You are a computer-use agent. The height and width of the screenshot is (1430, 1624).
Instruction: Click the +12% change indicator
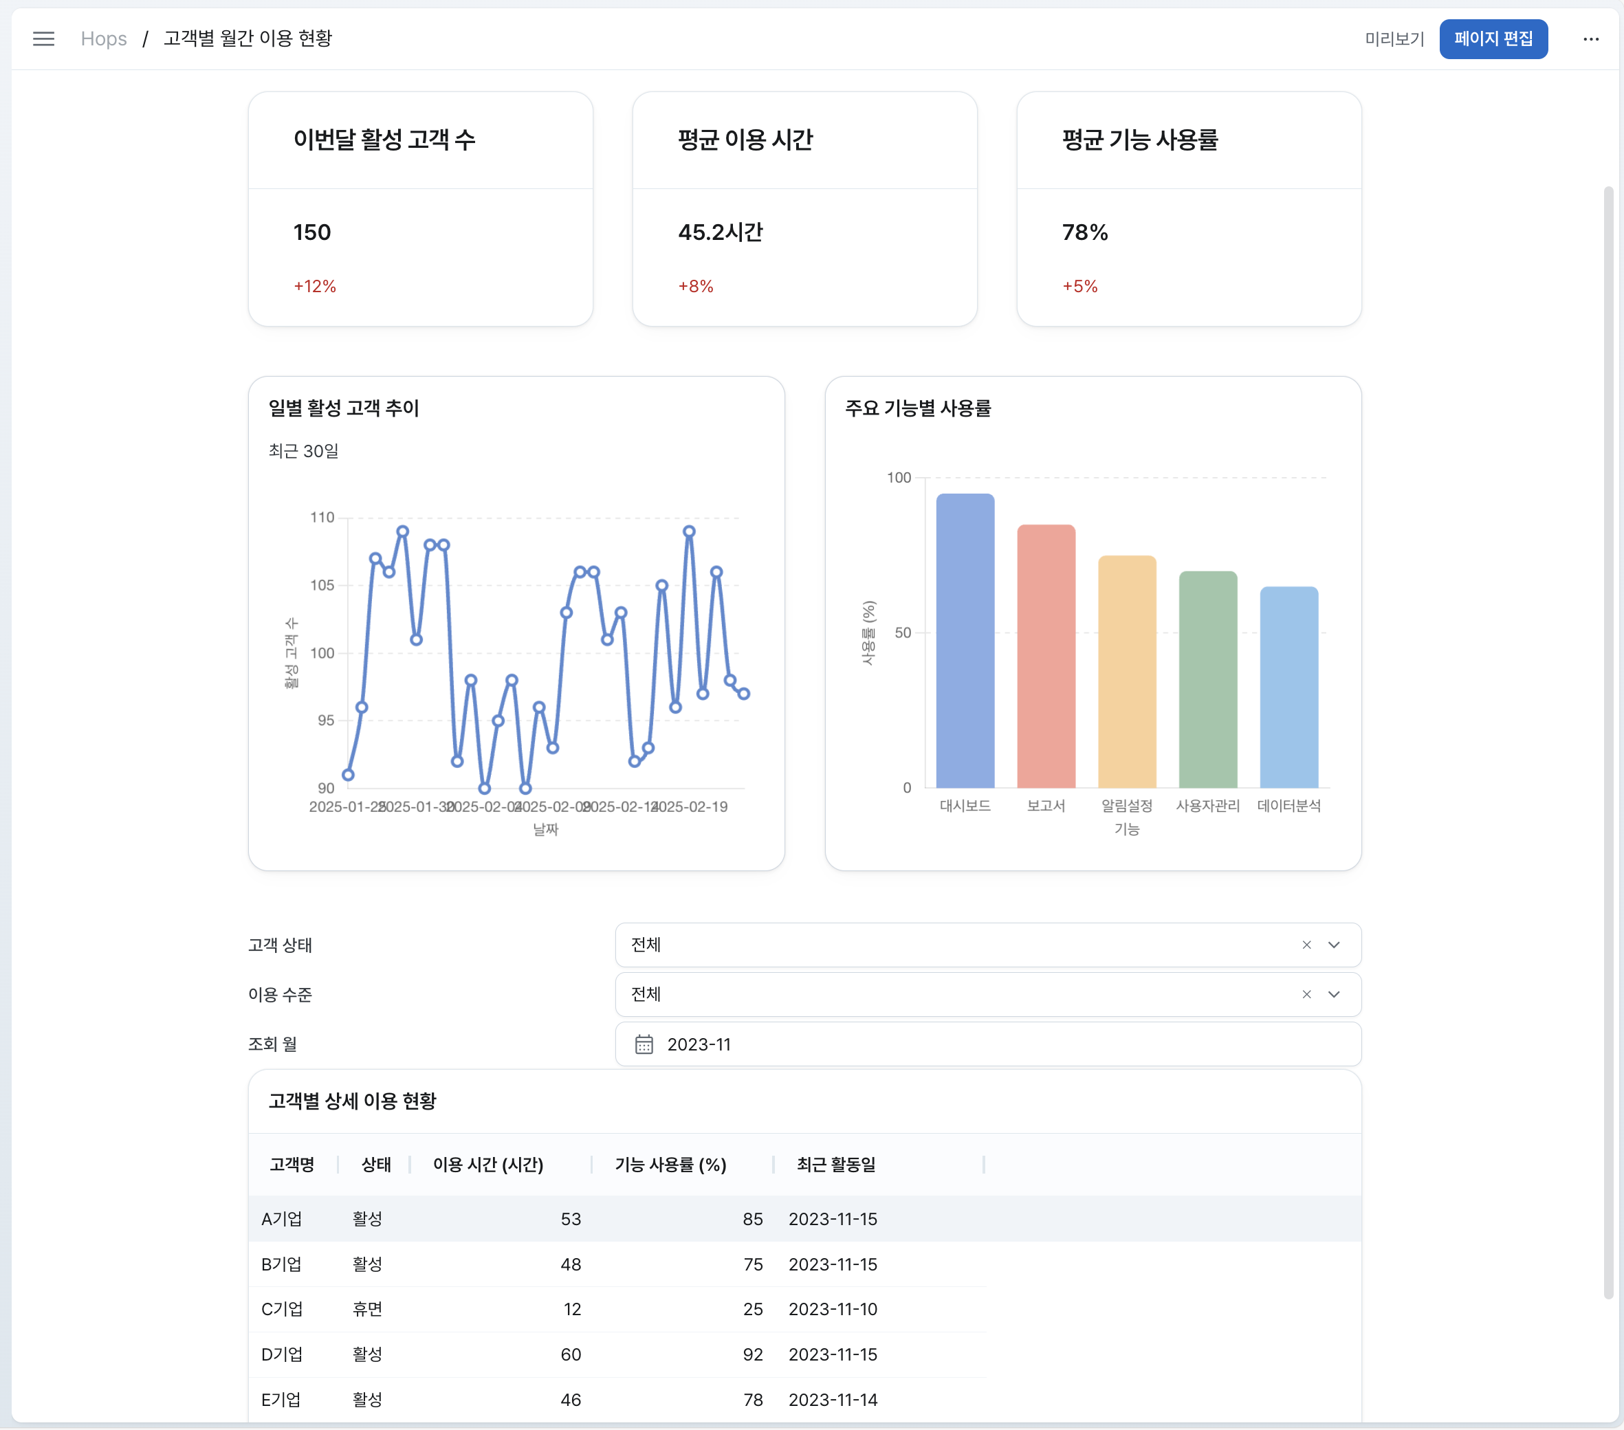pyautogui.click(x=315, y=286)
